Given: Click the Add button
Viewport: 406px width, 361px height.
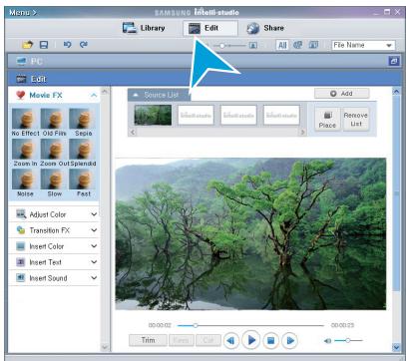Looking at the screenshot, I should (x=342, y=94).
